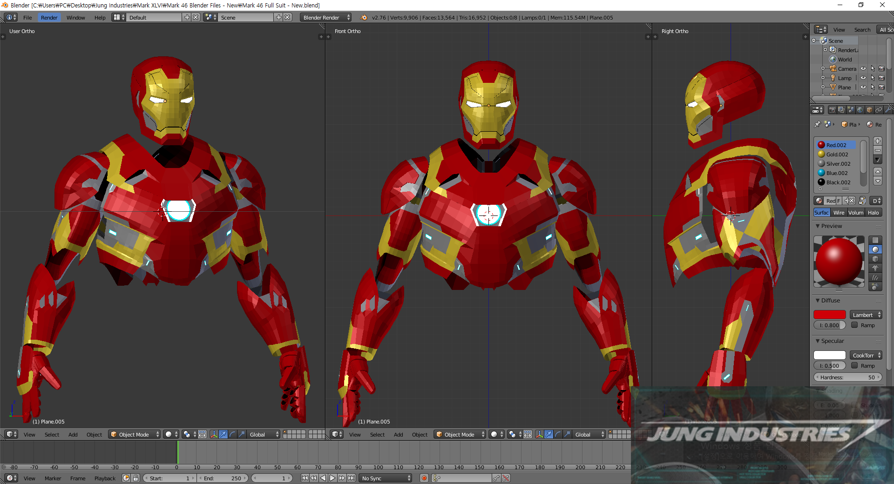Switch material type to Volume
The height and width of the screenshot is (484, 894).
coord(856,213)
